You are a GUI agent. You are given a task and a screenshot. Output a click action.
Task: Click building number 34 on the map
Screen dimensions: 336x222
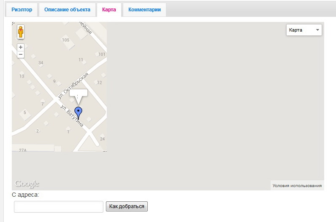[x=41, y=63]
